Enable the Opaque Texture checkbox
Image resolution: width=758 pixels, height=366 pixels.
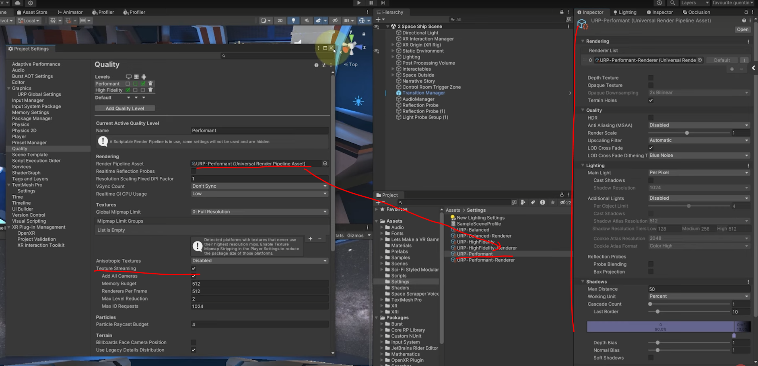coord(651,85)
